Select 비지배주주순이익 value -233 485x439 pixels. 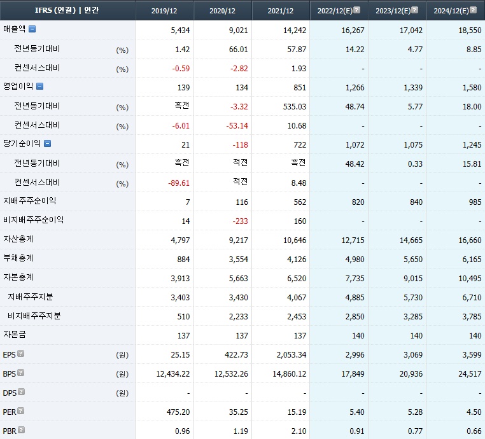tap(241, 221)
